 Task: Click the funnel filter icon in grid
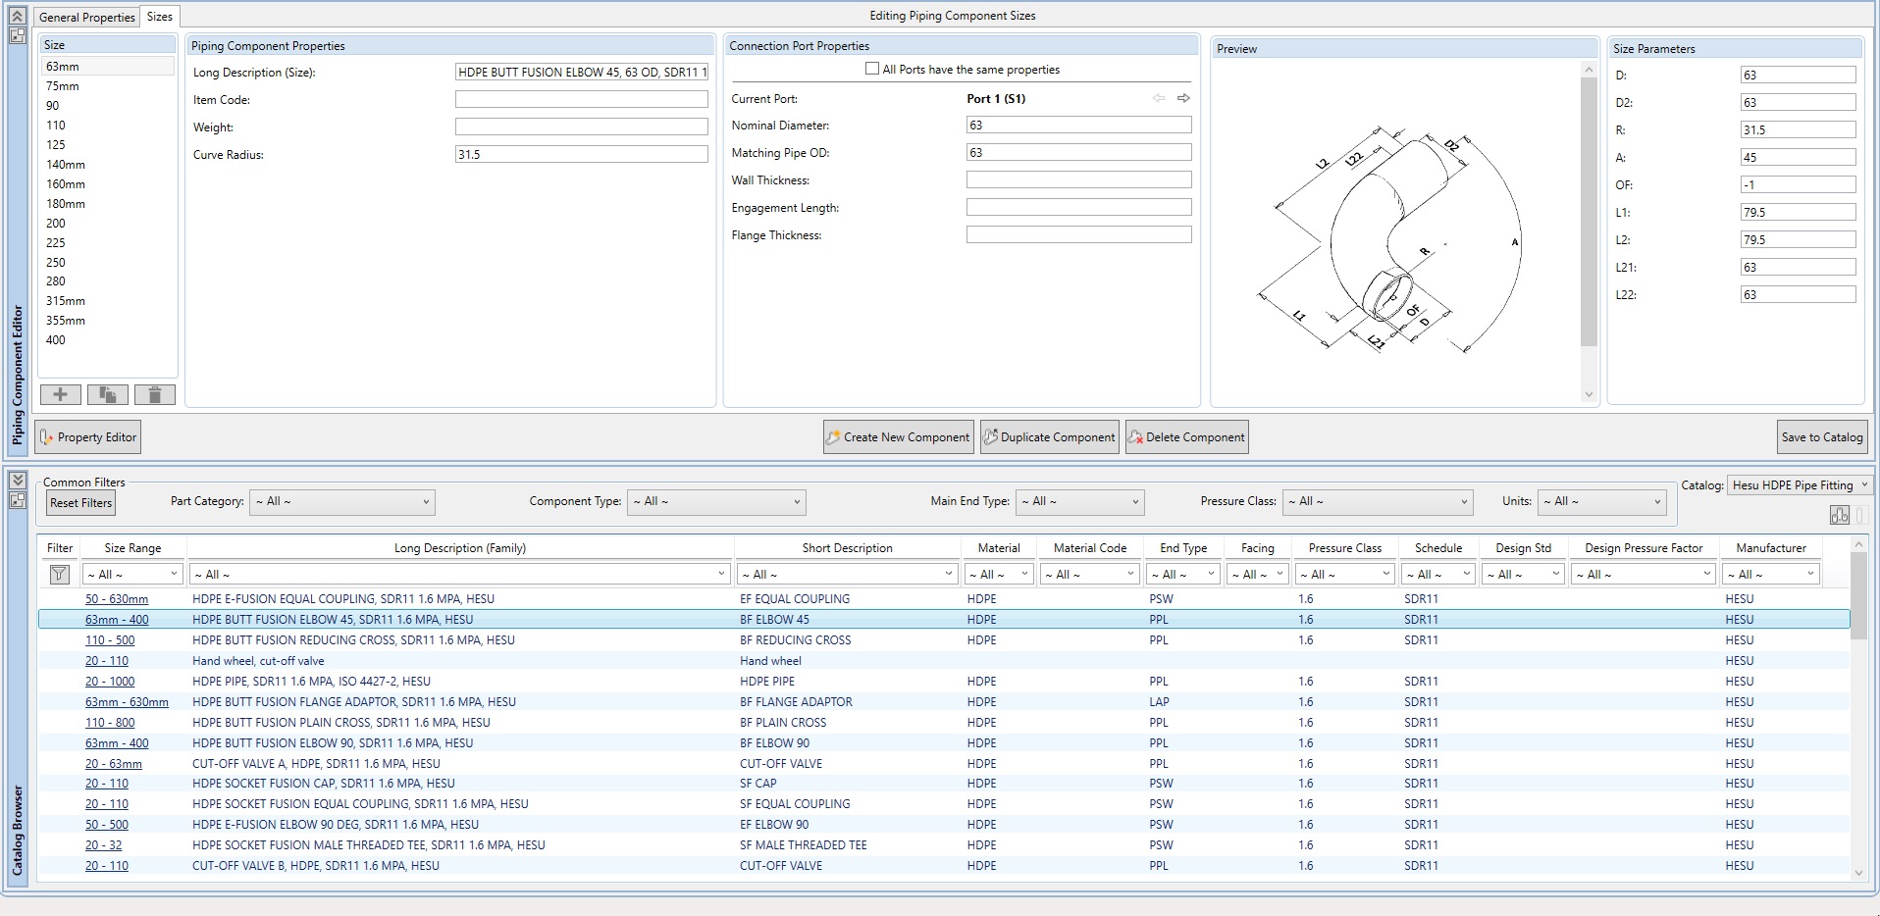(x=59, y=575)
